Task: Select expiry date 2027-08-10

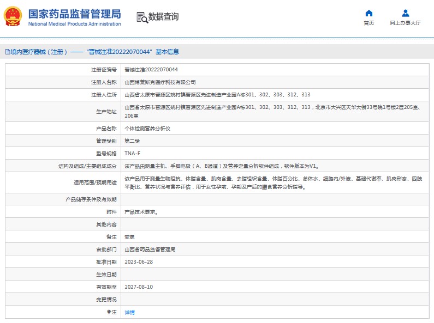Action: pos(139,287)
